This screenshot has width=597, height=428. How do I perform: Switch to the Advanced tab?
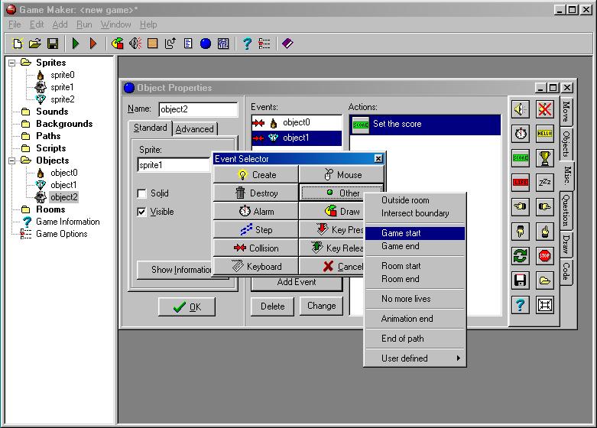(x=195, y=128)
